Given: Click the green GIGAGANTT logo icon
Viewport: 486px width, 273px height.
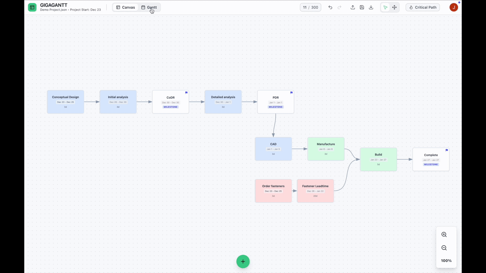Looking at the screenshot, I should [x=32, y=7].
